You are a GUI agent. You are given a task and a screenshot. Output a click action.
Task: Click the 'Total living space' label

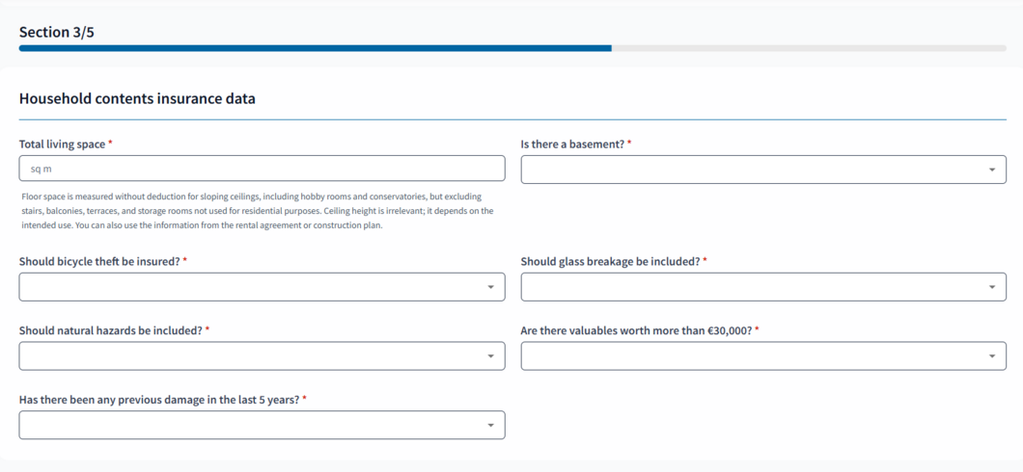[62, 144]
